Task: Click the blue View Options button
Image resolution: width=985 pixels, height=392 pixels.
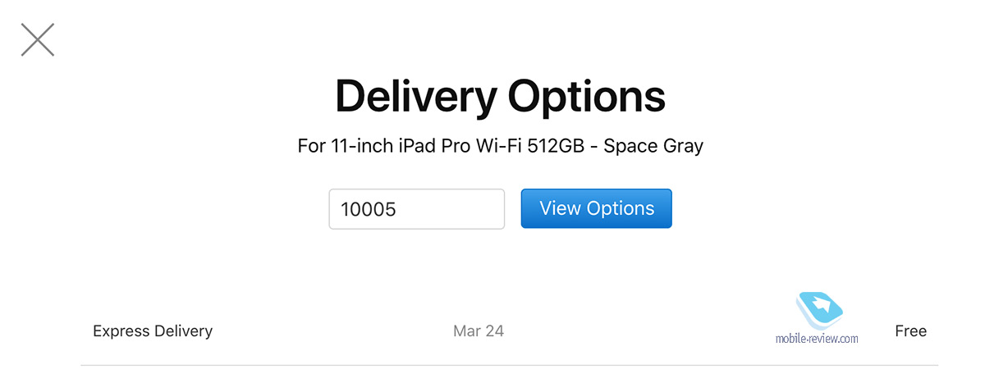Action: tap(597, 208)
